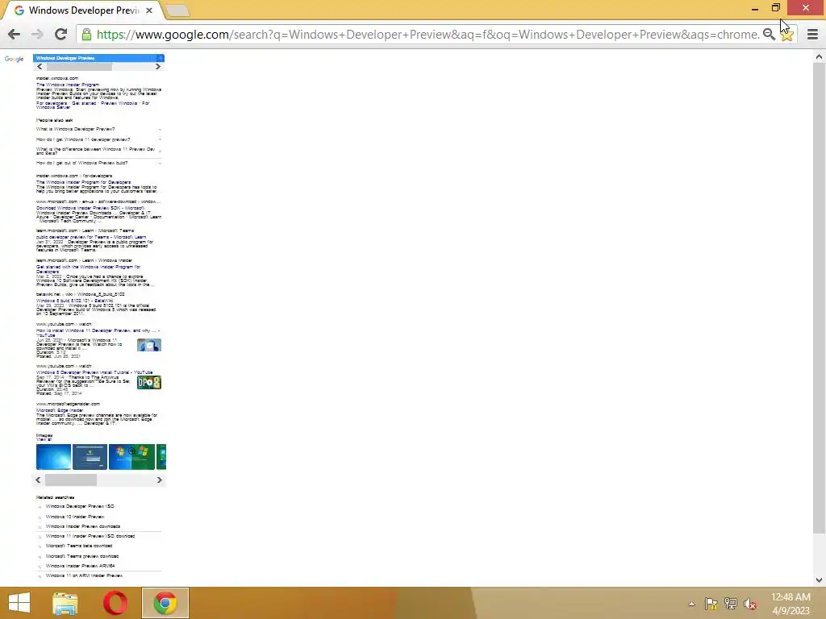Viewport: 826px width, 619px height.
Task: Open File Explorer from the taskbar
Action: point(65,603)
